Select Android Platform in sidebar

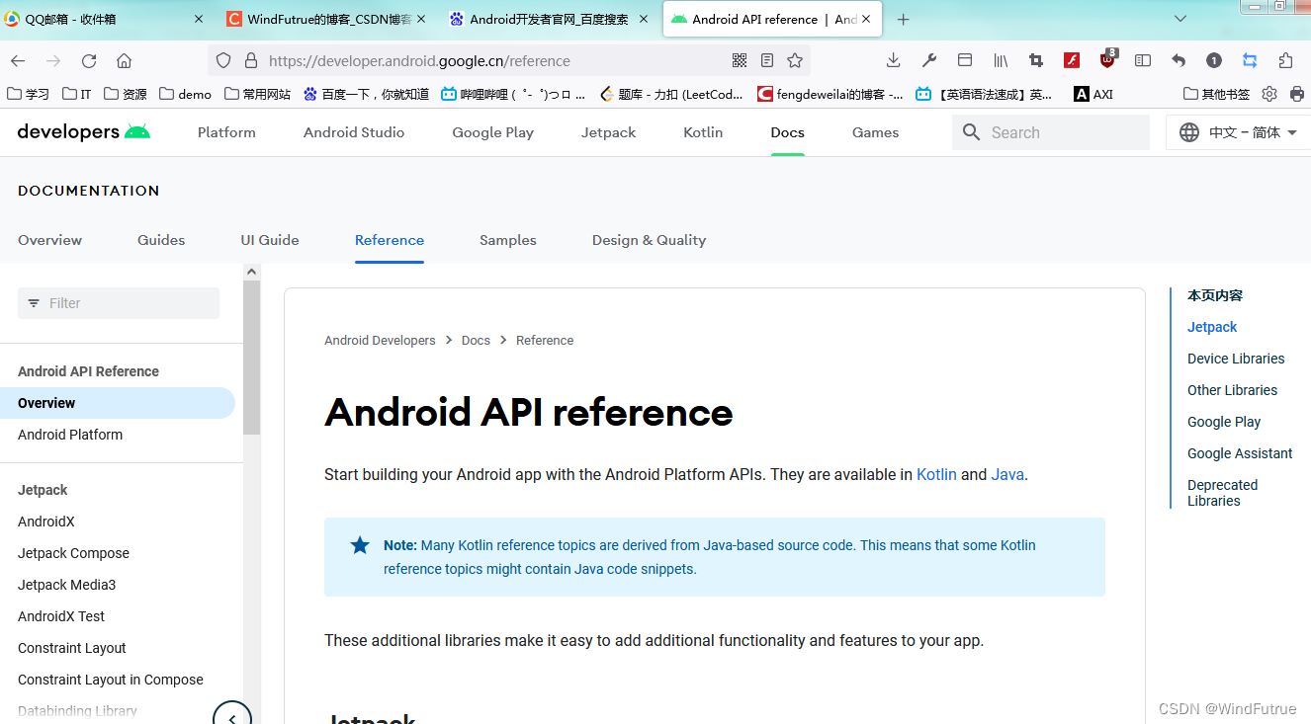[x=70, y=435]
